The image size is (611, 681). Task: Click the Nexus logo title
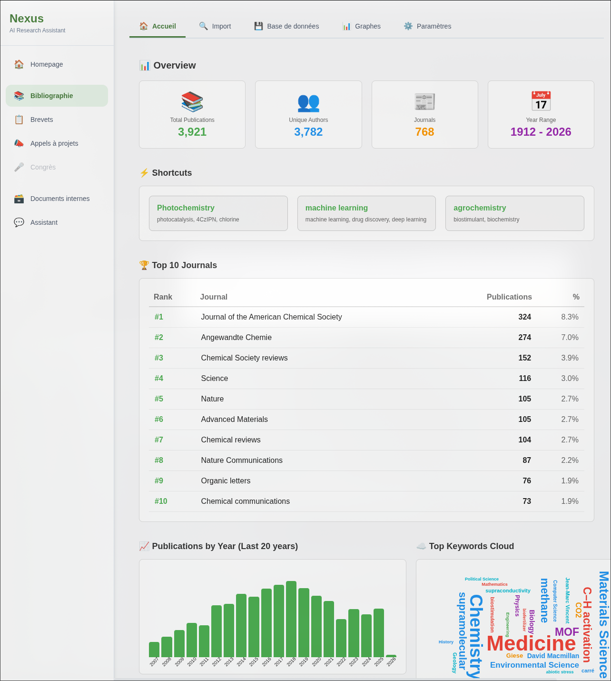coord(27,19)
